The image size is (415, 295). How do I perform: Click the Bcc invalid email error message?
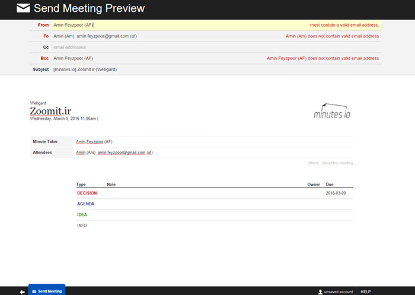tap(323, 58)
